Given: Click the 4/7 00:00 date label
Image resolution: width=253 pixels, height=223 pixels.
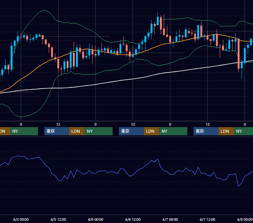Looking at the screenshot, I should click(170, 219).
